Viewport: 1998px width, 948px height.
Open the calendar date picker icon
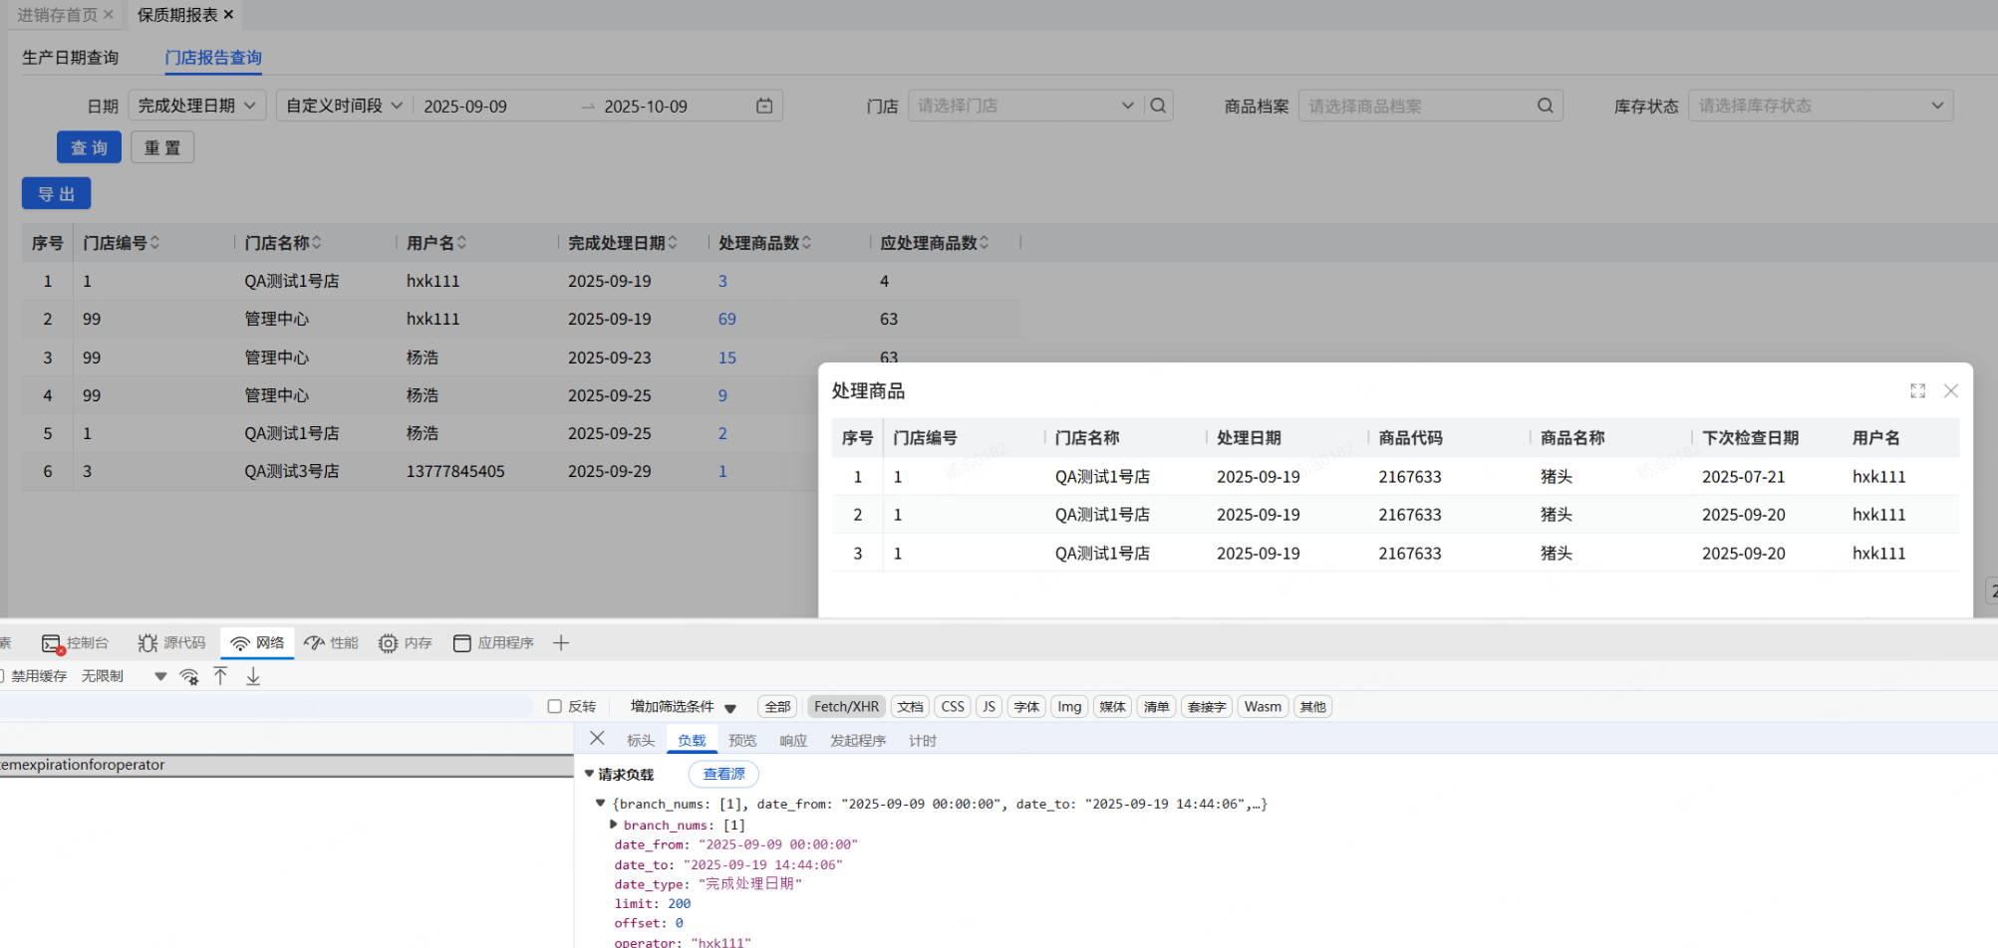764,106
